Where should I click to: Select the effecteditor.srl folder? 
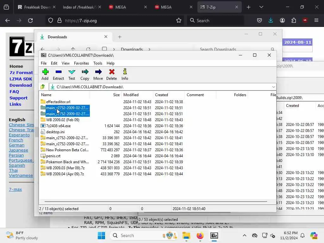click(58, 102)
